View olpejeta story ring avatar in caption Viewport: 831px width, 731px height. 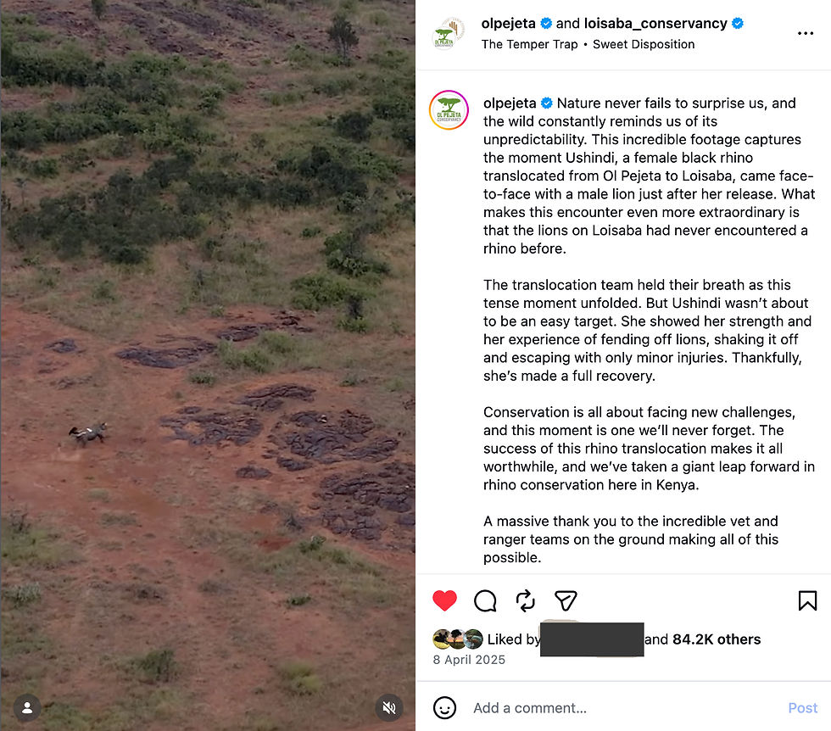click(x=449, y=110)
